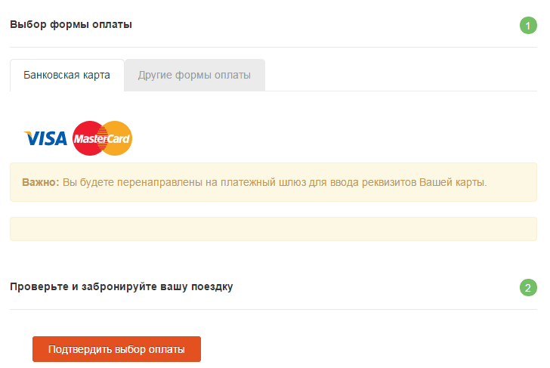
Task: Click the empty yellow notice box
Action: pyautogui.click(x=273, y=229)
